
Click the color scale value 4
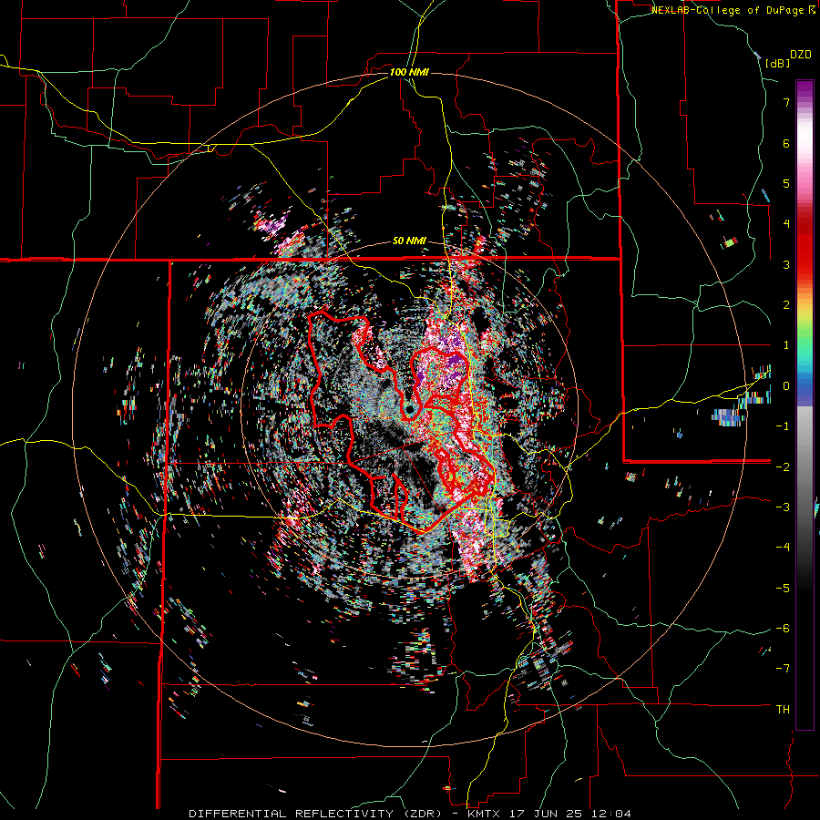click(786, 224)
